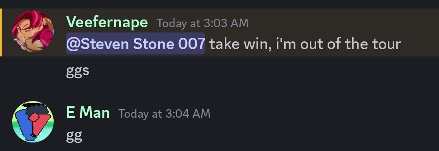Select E Man's 'gg' message
Image resolution: width=439 pixels, height=151 pixels.
coord(74,136)
